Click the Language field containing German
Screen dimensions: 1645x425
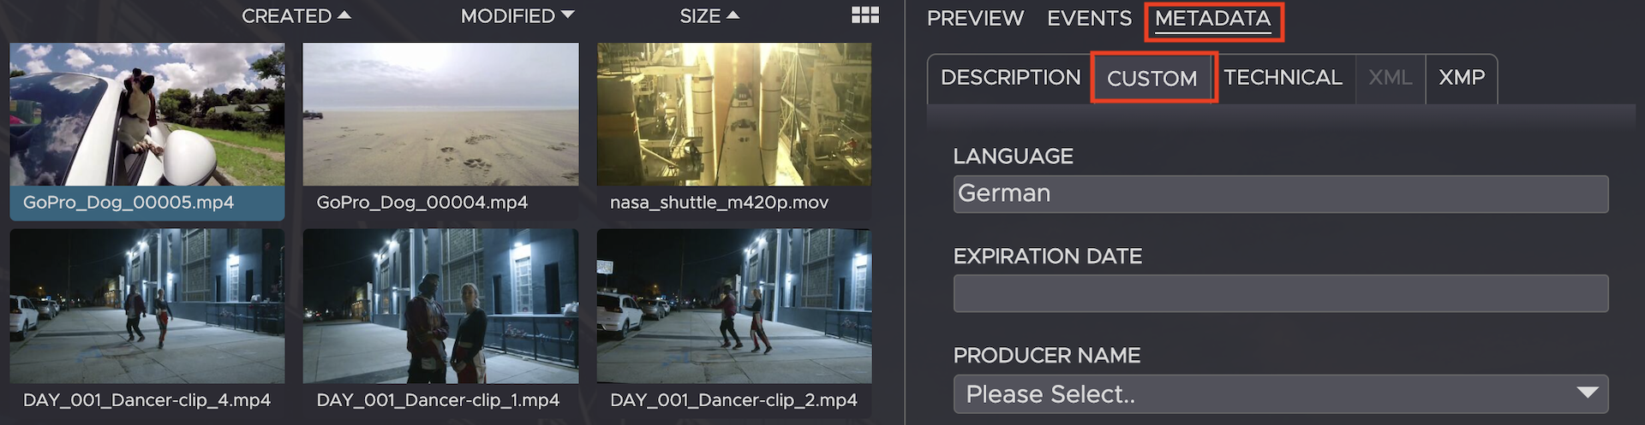(x=1280, y=194)
